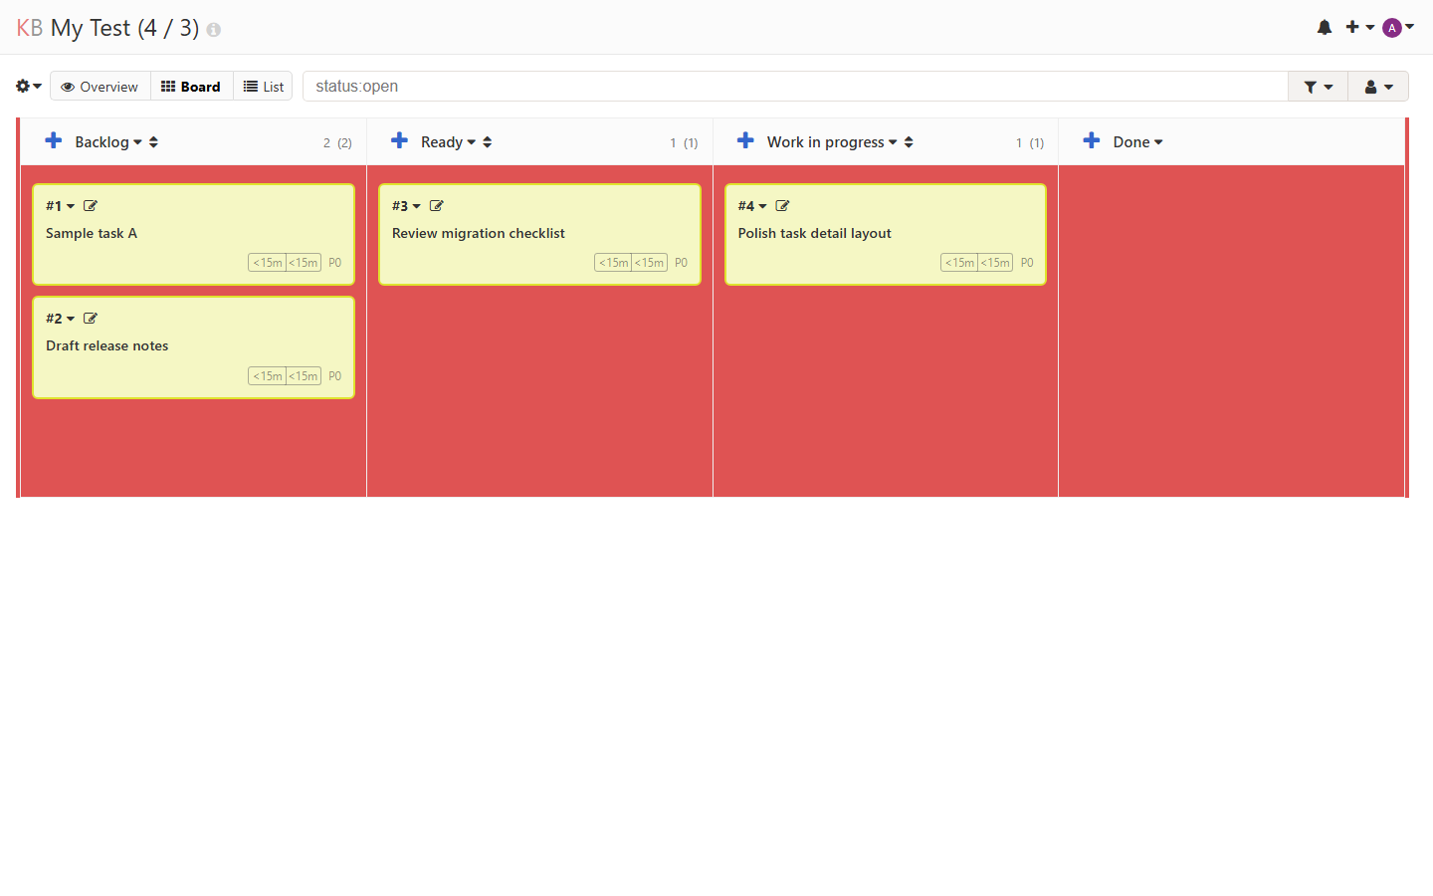Viewport: 1433px width, 896px height.
Task: Edit task #2 with the pencil icon
Action: pos(91,319)
